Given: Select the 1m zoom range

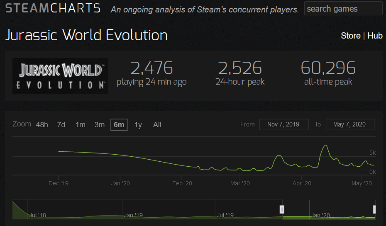Looking at the screenshot, I should tap(80, 125).
